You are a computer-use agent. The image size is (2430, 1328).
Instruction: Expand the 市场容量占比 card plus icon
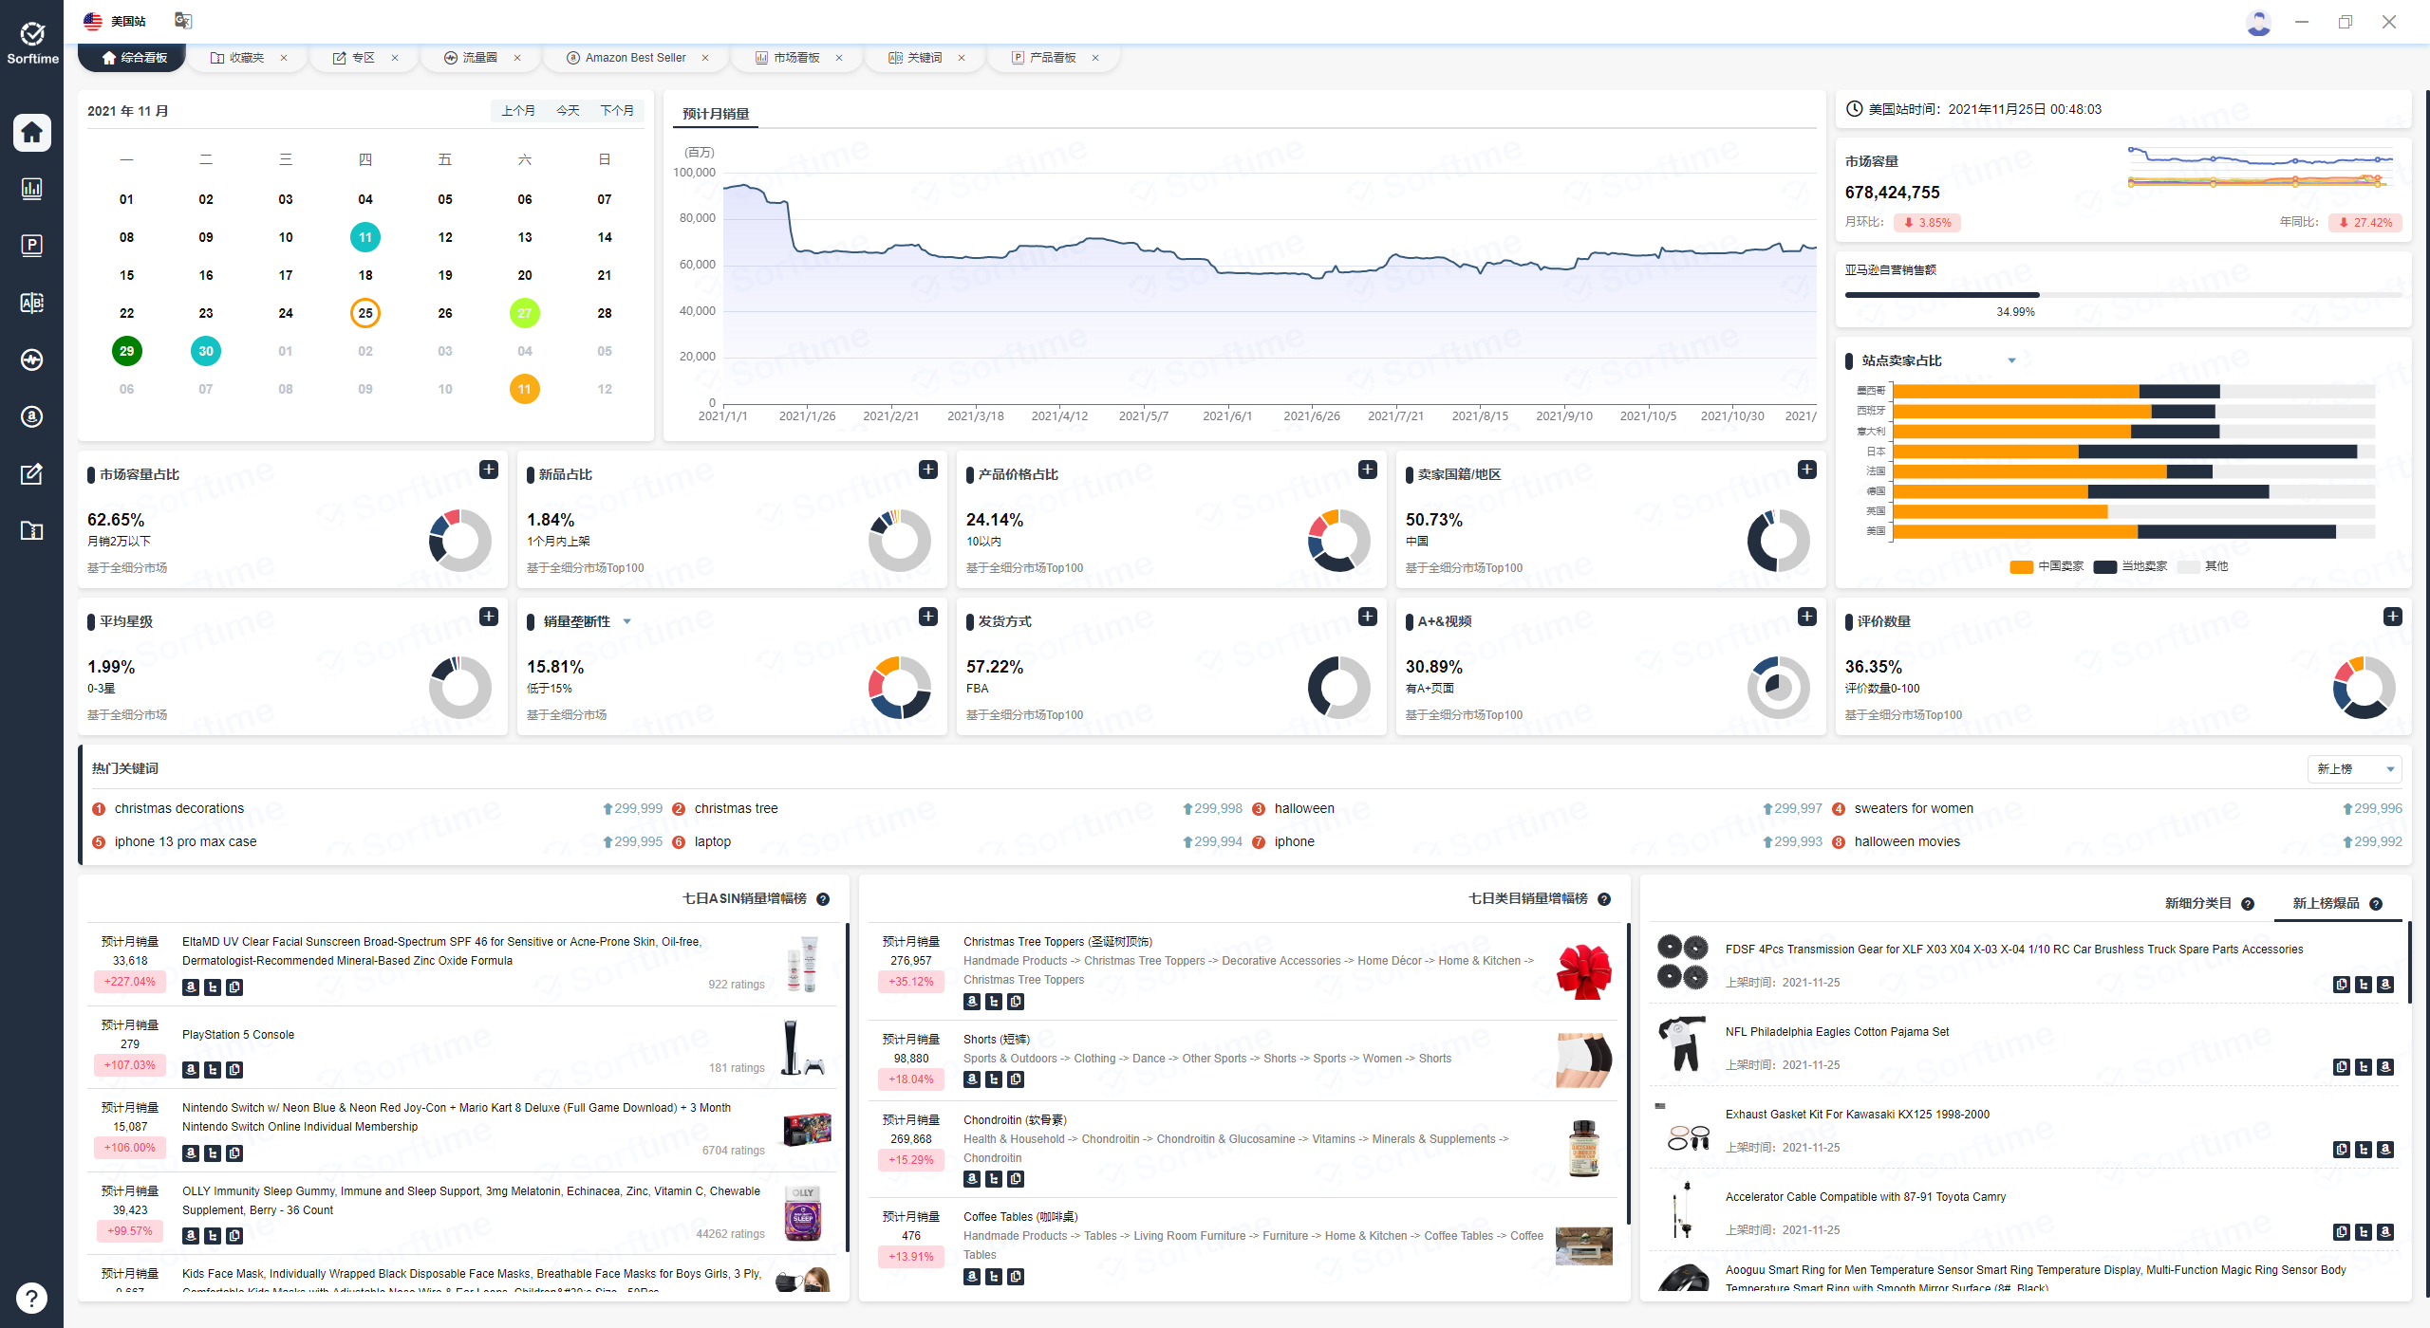489,470
